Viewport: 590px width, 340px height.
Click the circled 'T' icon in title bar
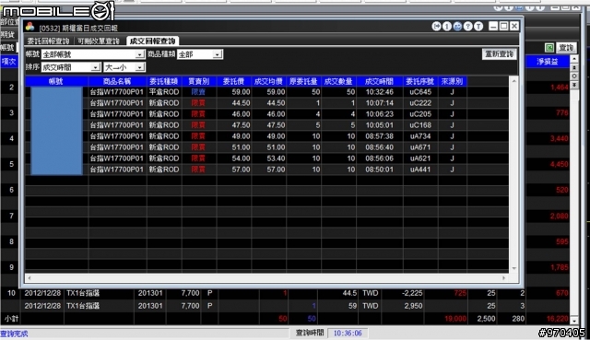coord(478,27)
